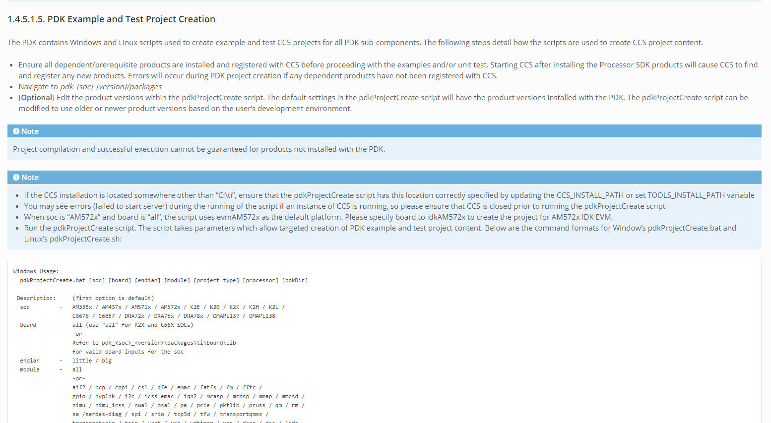Click the 'Project compilation and successful execution' note text
Viewport: 771px width, 423px height.
pyautogui.click(x=198, y=149)
